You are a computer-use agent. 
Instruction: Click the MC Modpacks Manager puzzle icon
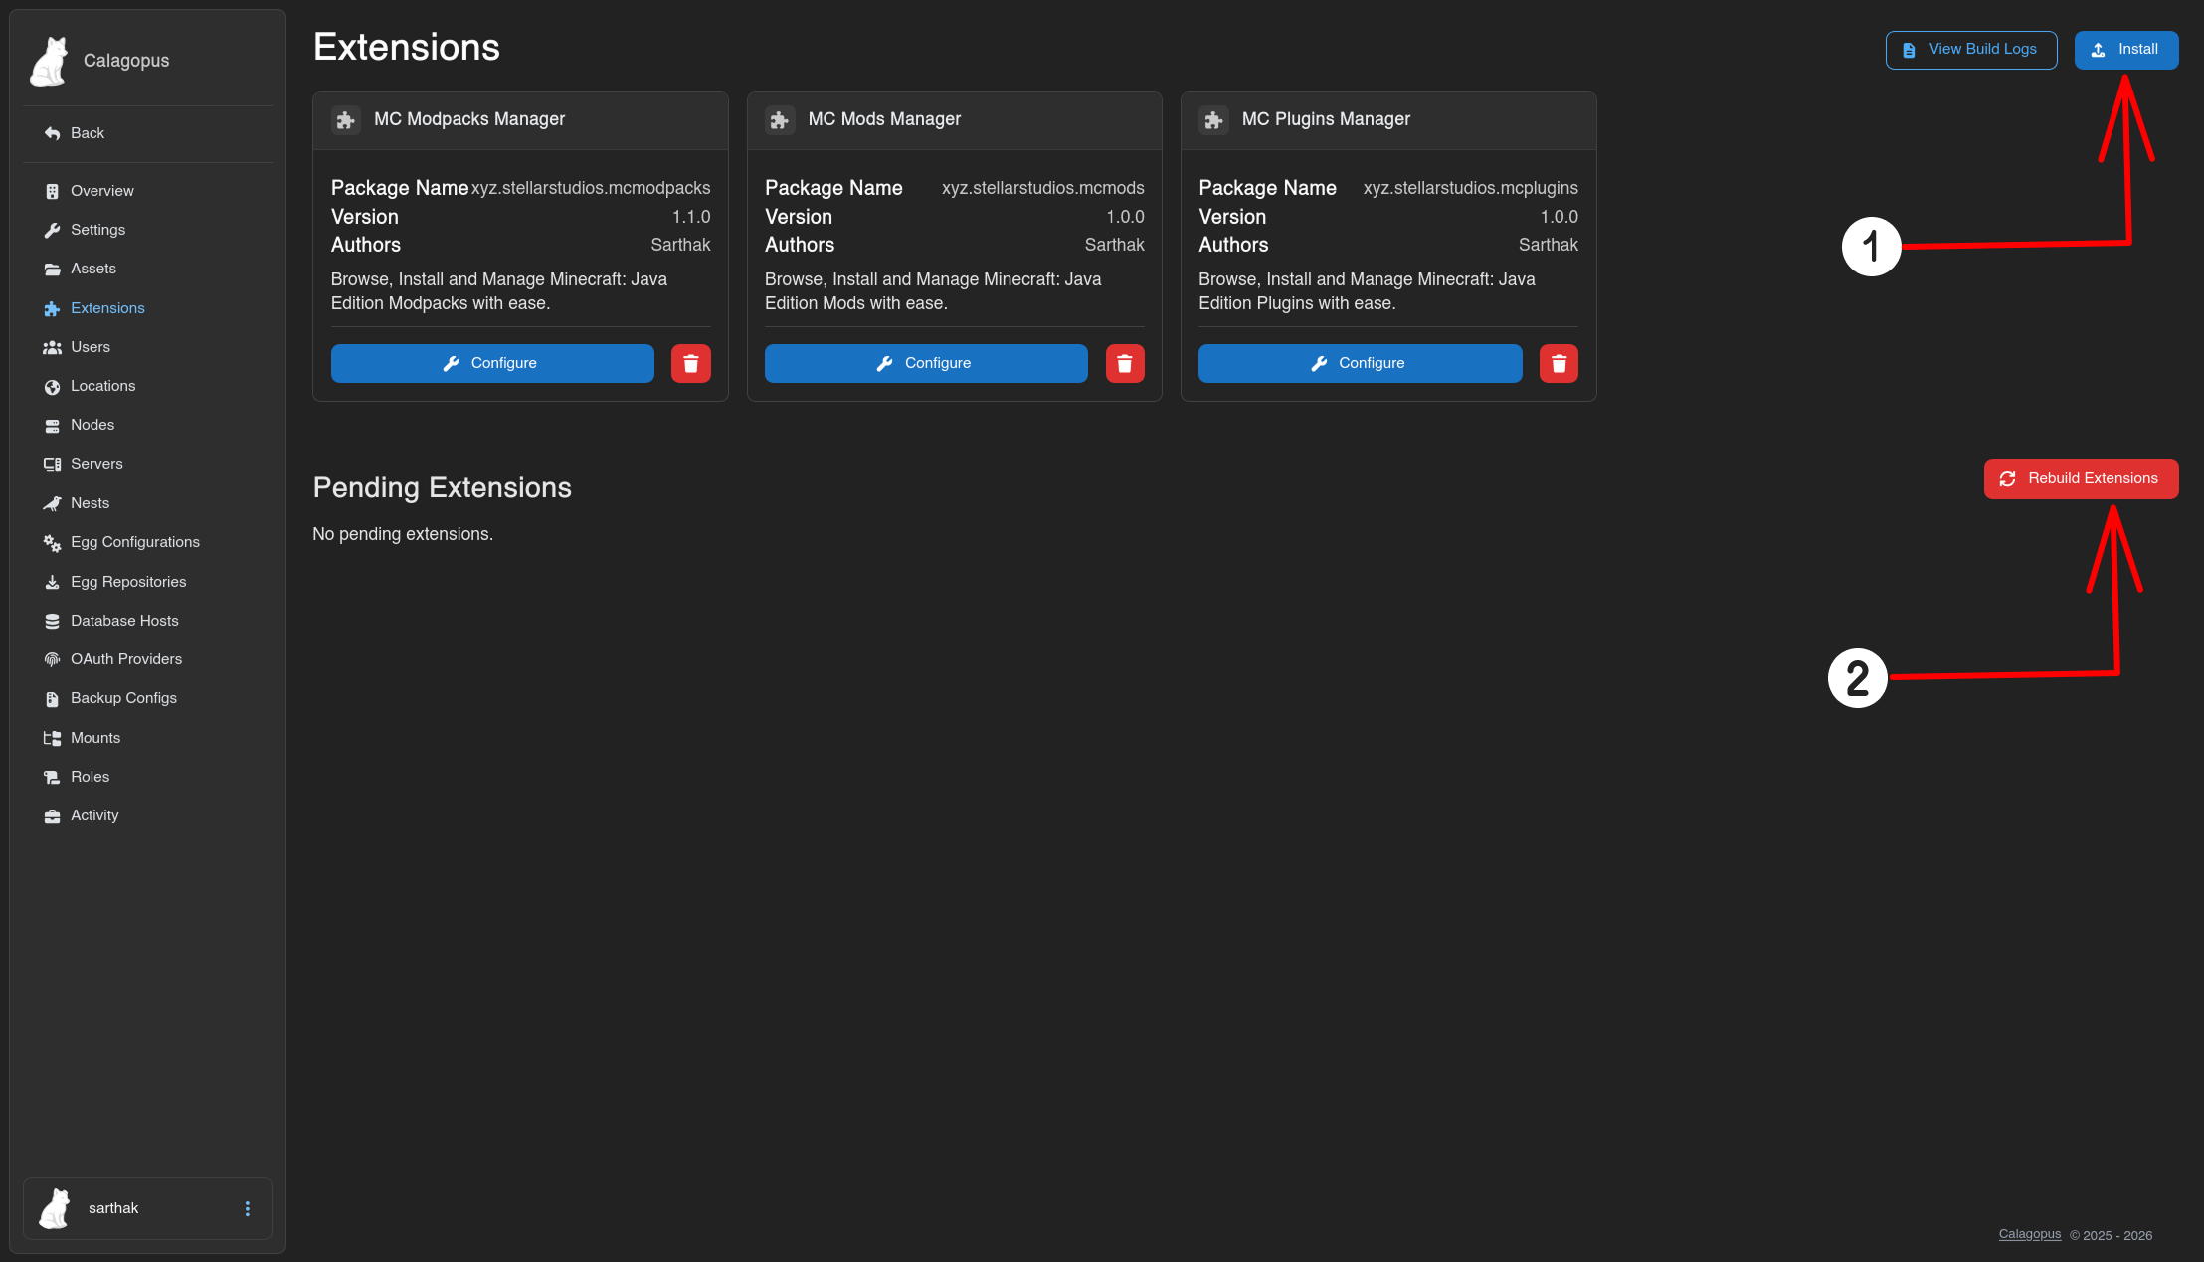click(345, 120)
